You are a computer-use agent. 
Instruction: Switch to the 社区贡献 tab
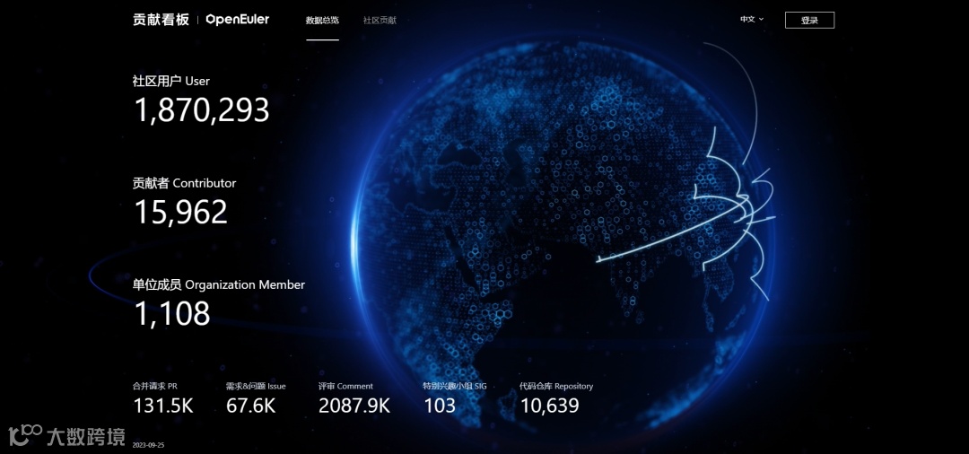[380, 20]
